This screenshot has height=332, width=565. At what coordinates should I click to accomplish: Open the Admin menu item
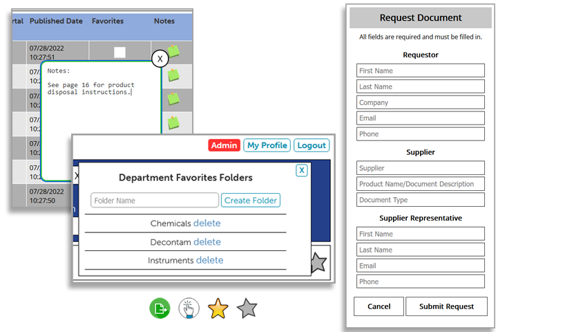point(224,145)
